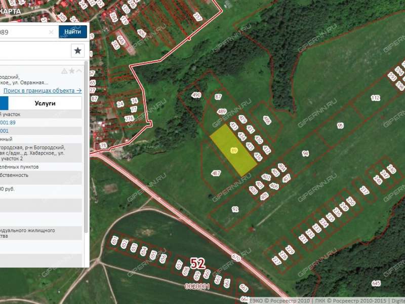Click the Найти search button

(x=72, y=31)
